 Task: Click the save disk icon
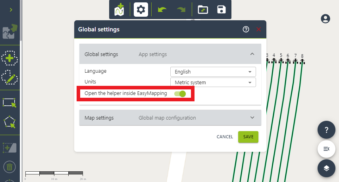[x=222, y=10]
